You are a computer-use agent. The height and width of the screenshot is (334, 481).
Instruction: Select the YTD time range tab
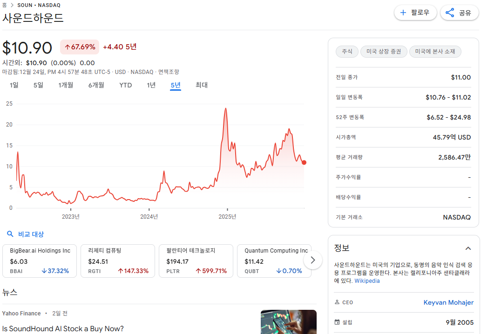coord(125,85)
